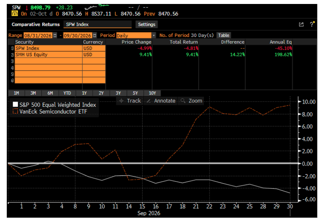Open the start date calendar picker icon
This screenshot has height=223, width=323.
55,35
